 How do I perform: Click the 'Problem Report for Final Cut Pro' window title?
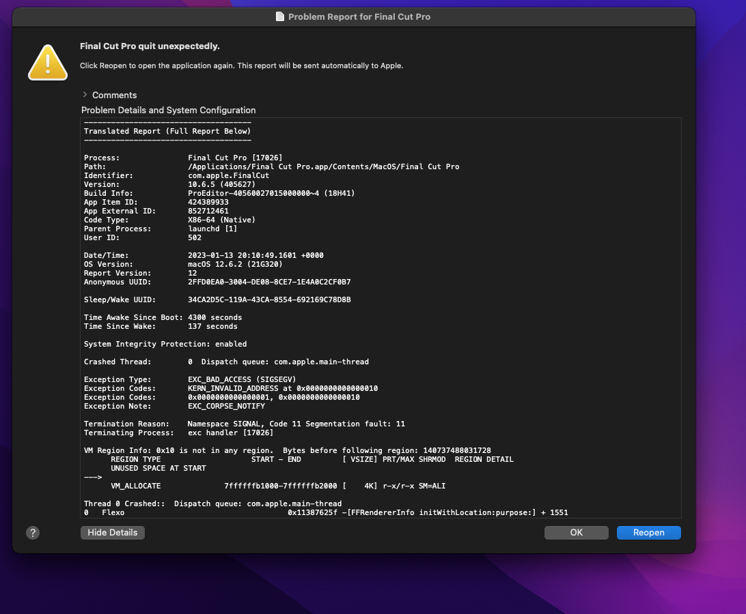click(359, 16)
